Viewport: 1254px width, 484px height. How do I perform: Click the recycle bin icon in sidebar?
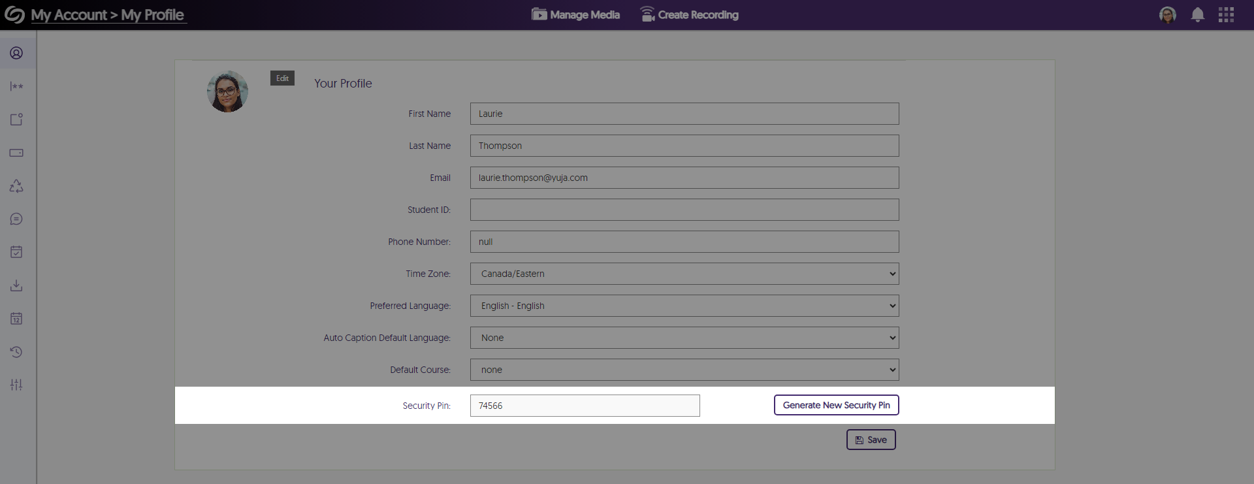tap(16, 186)
